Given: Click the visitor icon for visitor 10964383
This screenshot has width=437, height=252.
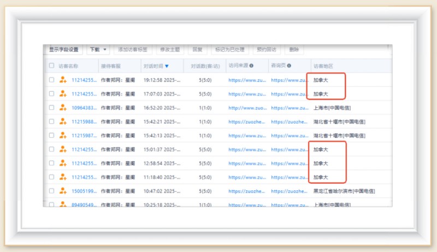Looking at the screenshot, I should (63, 108).
